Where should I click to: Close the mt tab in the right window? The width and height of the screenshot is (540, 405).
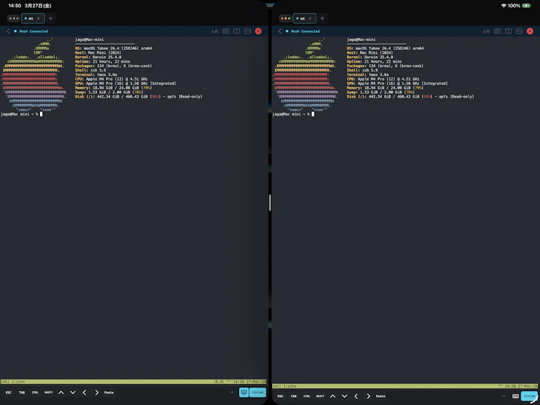310,19
